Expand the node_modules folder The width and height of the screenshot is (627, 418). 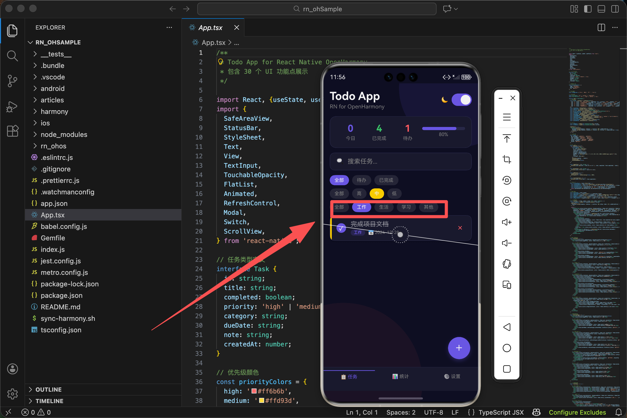click(x=64, y=134)
